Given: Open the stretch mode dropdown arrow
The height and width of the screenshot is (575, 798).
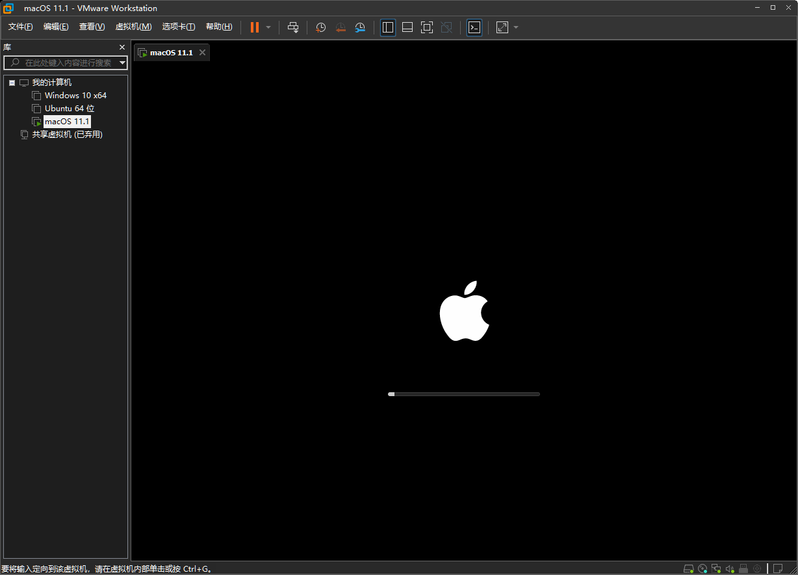Looking at the screenshot, I should [x=516, y=27].
